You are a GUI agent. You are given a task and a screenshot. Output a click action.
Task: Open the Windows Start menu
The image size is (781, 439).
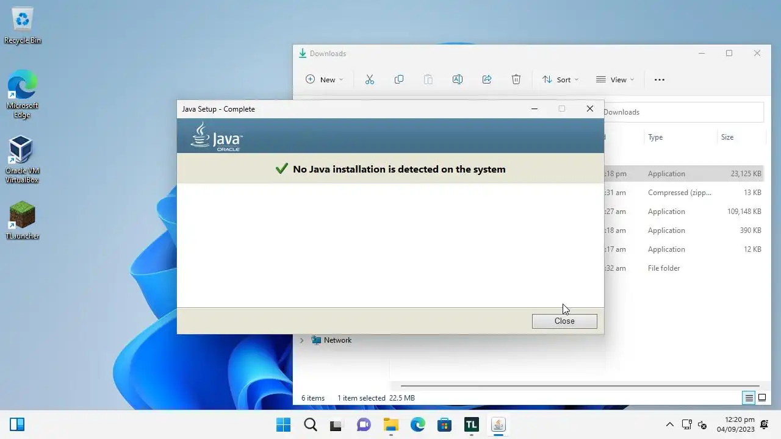[x=284, y=424]
